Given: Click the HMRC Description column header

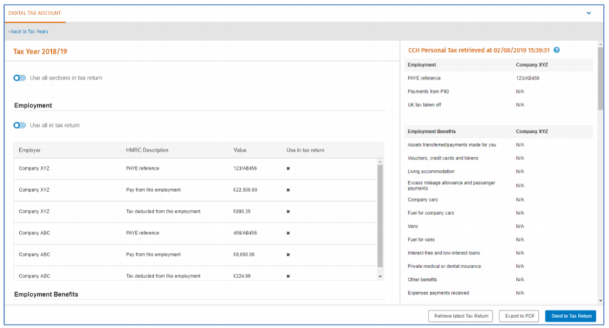Looking at the screenshot, I should (147, 150).
